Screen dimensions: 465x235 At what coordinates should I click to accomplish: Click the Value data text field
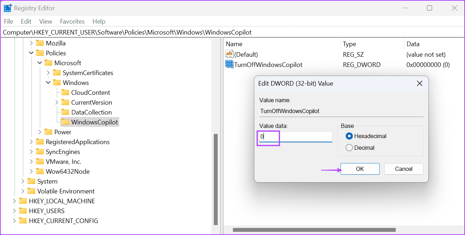[296, 136]
